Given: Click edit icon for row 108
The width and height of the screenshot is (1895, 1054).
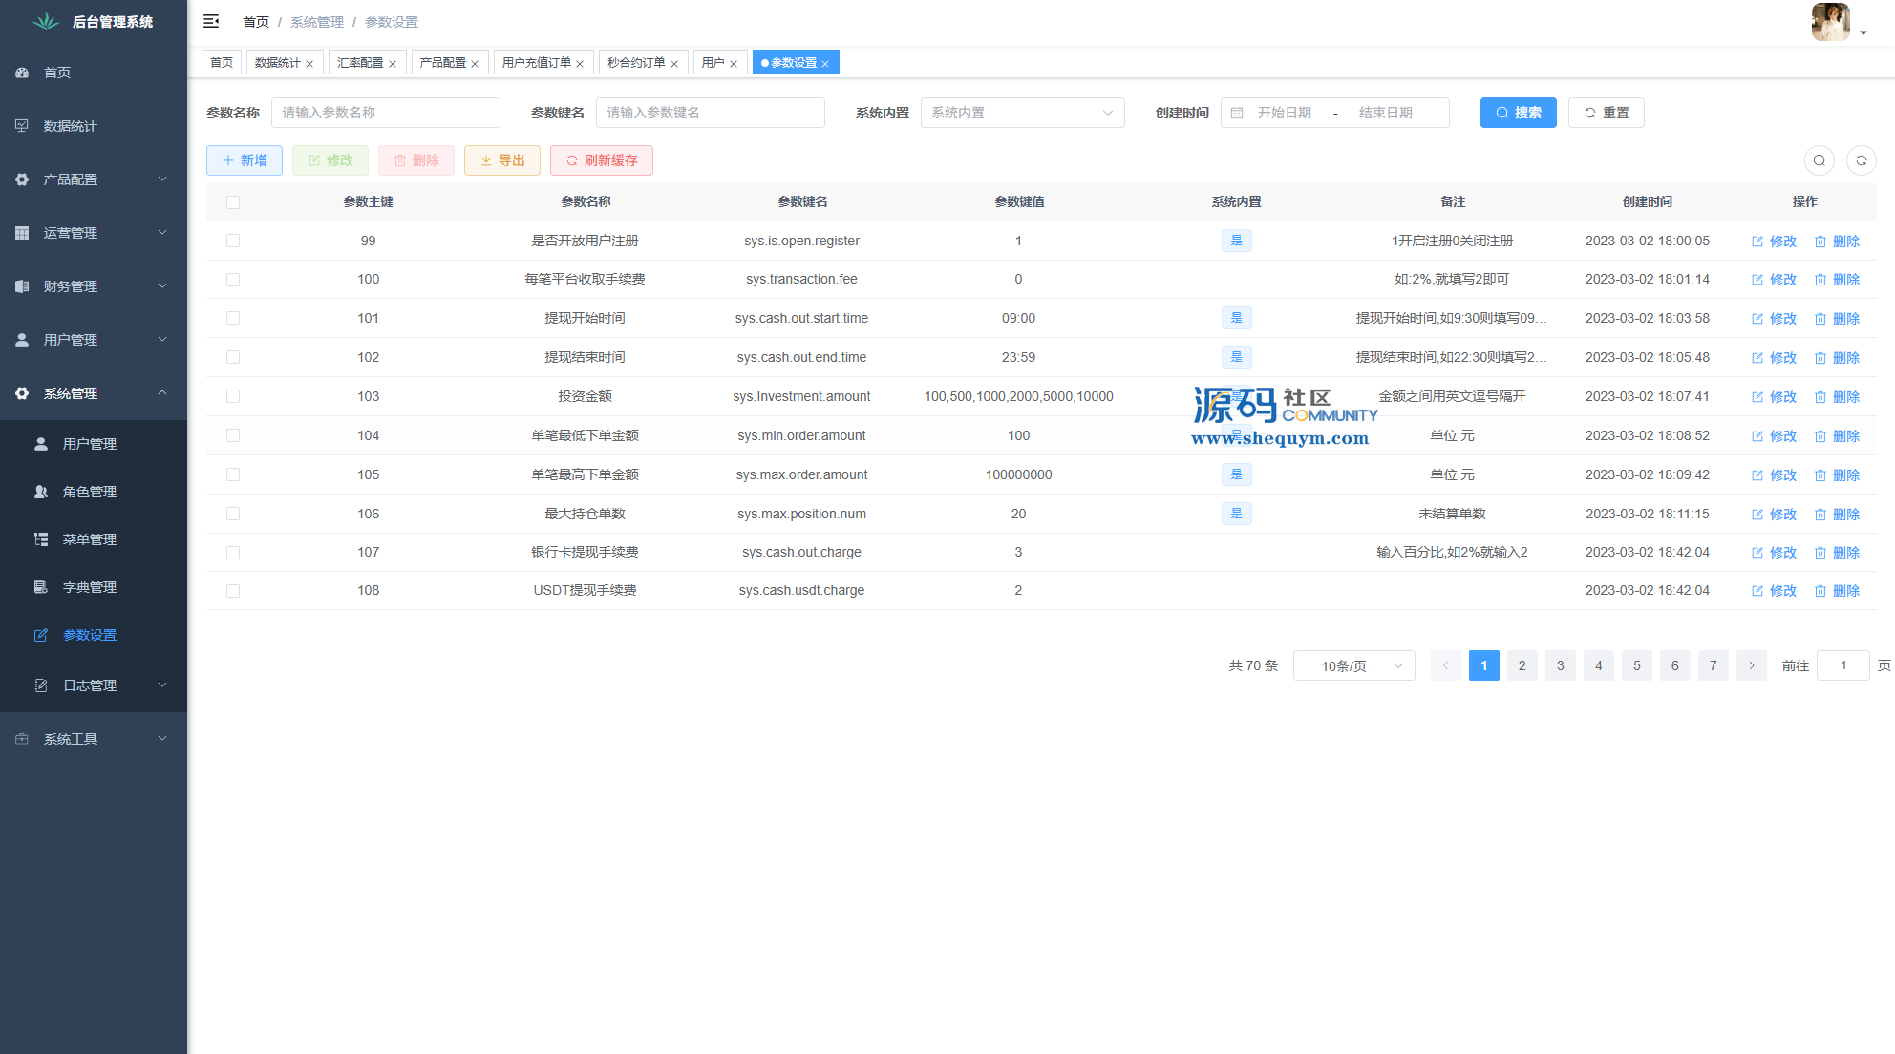Looking at the screenshot, I should (1757, 591).
